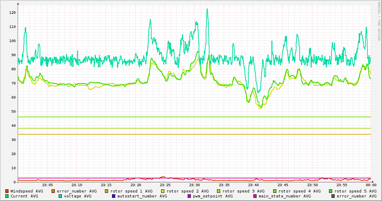This screenshot has width=382, height=201.
Task: Select the 'autostart_number AVG' legend label
Action: pyautogui.click(x=142, y=196)
